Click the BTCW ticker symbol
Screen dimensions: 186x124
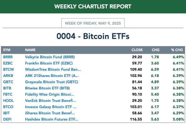8,69
